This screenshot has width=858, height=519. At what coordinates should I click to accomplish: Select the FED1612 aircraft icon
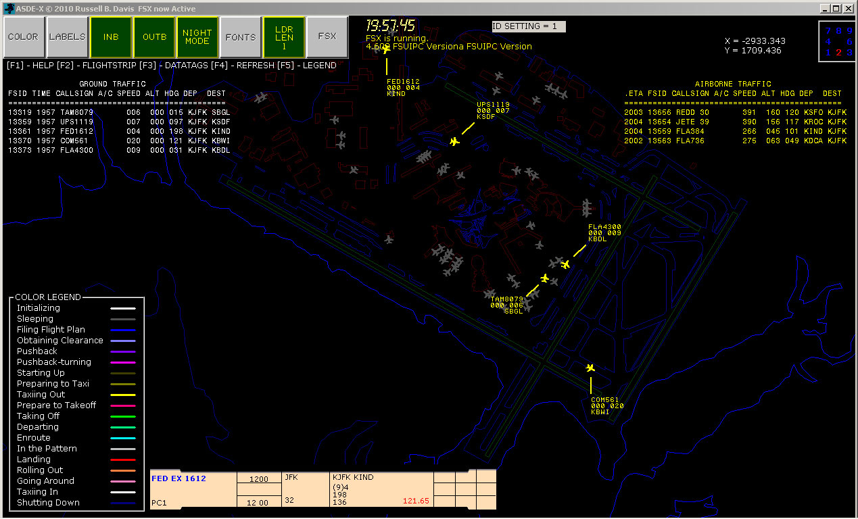[385, 49]
